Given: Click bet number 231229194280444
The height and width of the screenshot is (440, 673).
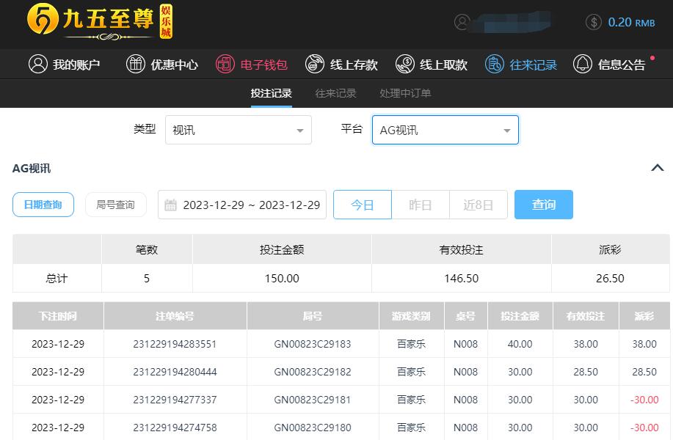Looking at the screenshot, I should pyautogui.click(x=175, y=372).
